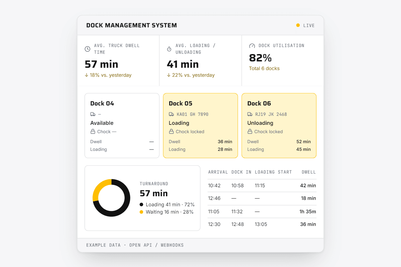
Task: Open the Dock 04 card title
Action: 102,103
